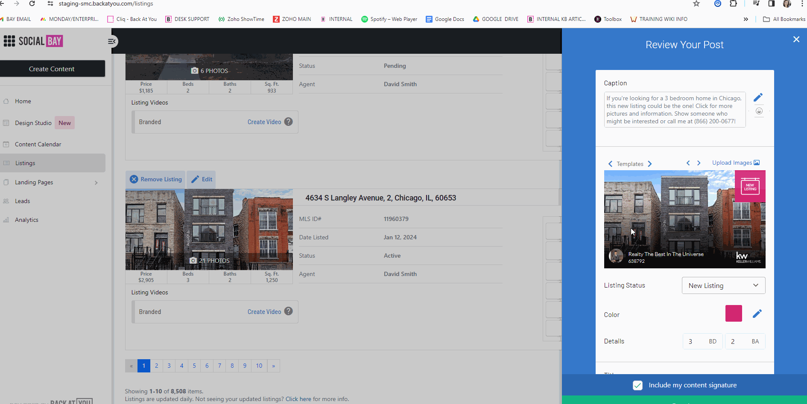The height and width of the screenshot is (404, 807).
Task: Toggle Include my content signature checkbox
Action: [637, 385]
